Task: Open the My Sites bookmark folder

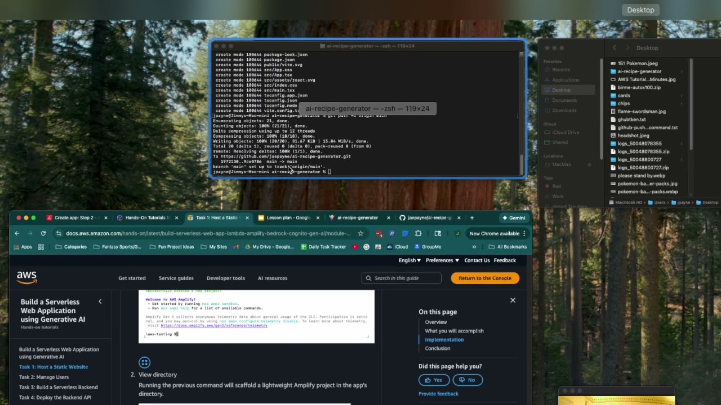Action: [x=213, y=247]
